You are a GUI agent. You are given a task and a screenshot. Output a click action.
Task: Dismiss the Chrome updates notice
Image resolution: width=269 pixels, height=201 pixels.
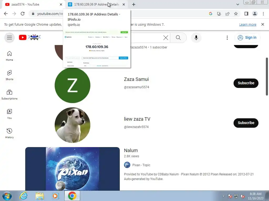[262, 24]
